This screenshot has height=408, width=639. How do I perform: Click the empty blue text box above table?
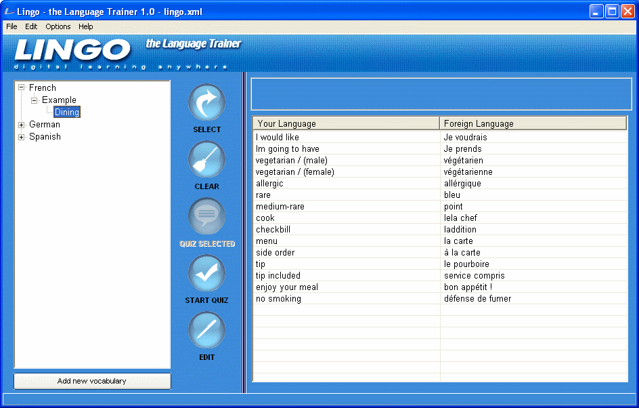[441, 94]
